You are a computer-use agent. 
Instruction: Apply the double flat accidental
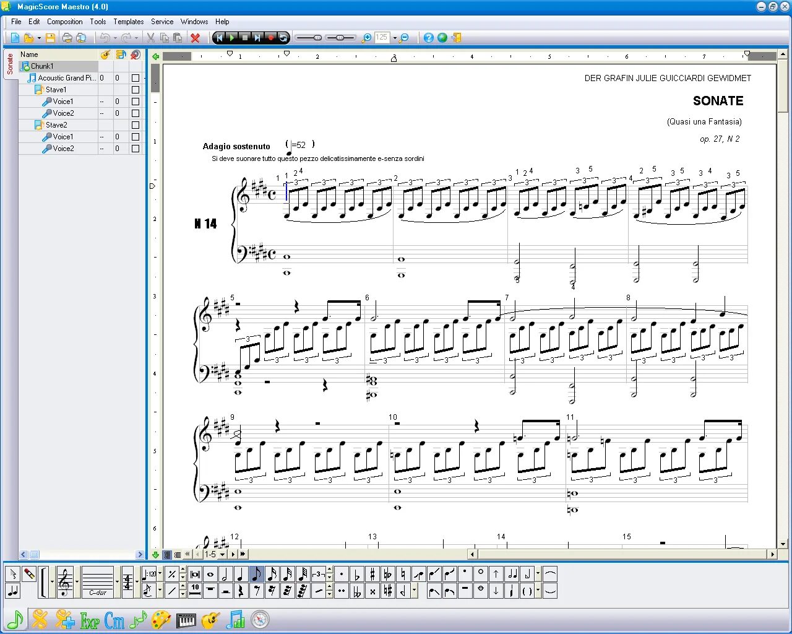click(x=356, y=591)
